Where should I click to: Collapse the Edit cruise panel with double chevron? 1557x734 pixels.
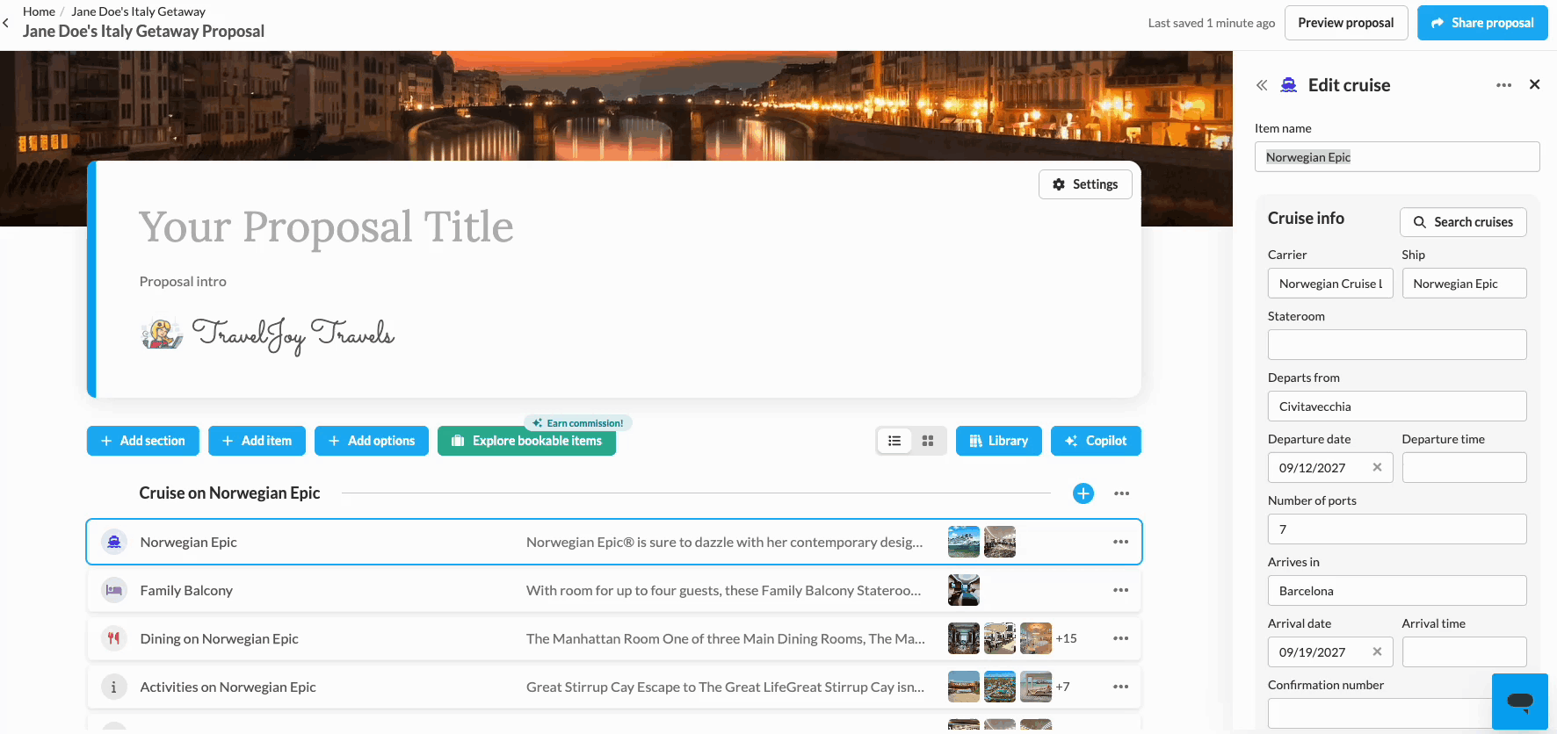click(x=1262, y=85)
